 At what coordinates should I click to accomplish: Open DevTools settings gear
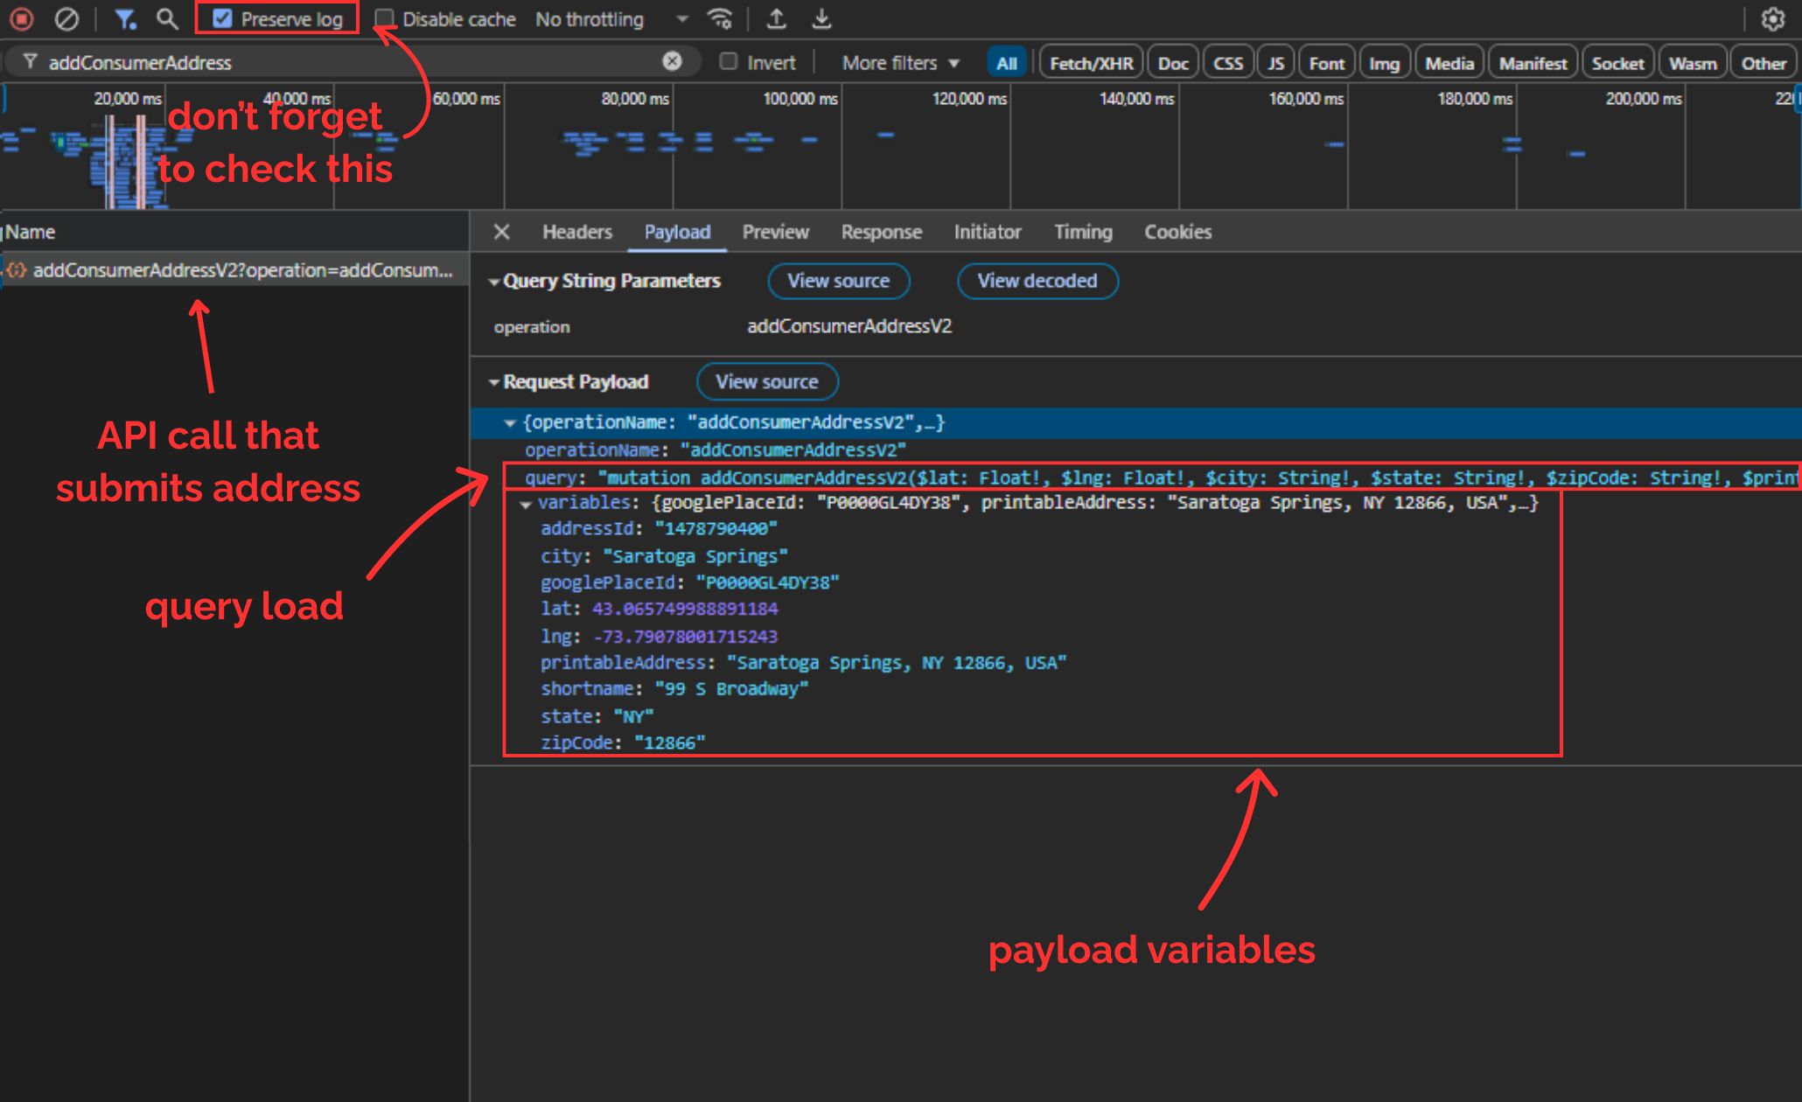click(x=1772, y=18)
